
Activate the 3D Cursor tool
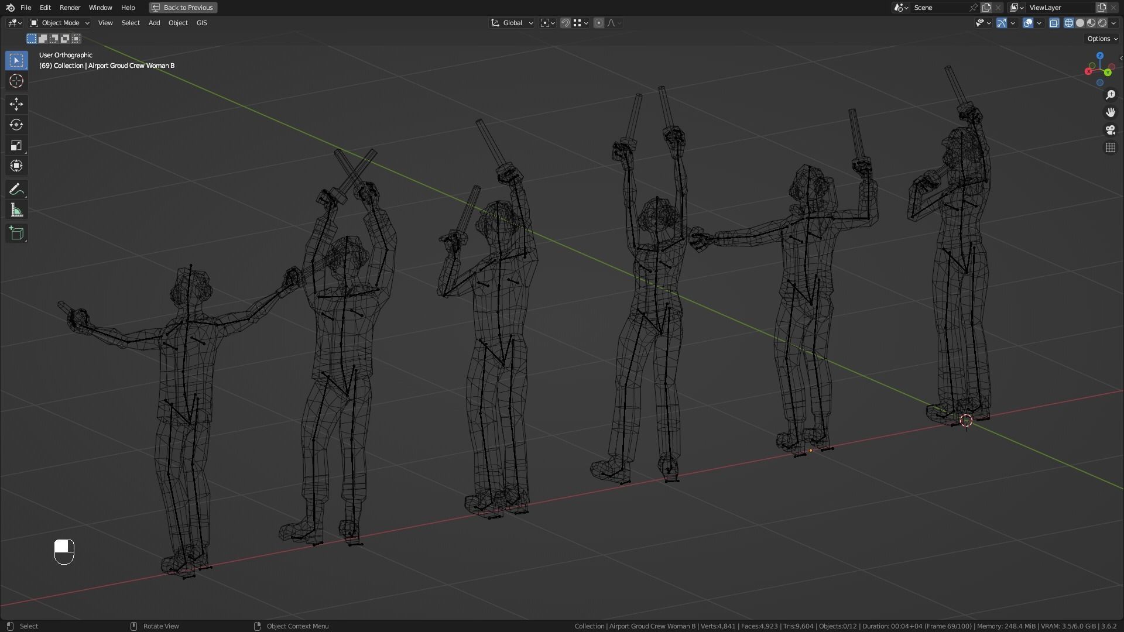pos(16,81)
